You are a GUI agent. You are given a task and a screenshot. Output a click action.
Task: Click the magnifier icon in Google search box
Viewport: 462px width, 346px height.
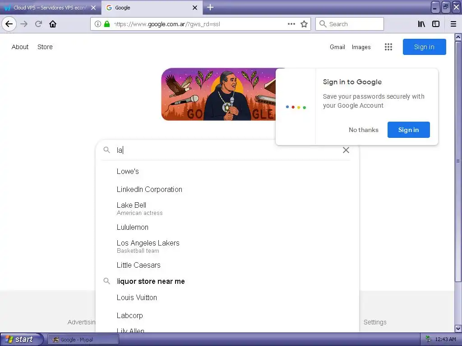click(106, 150)
